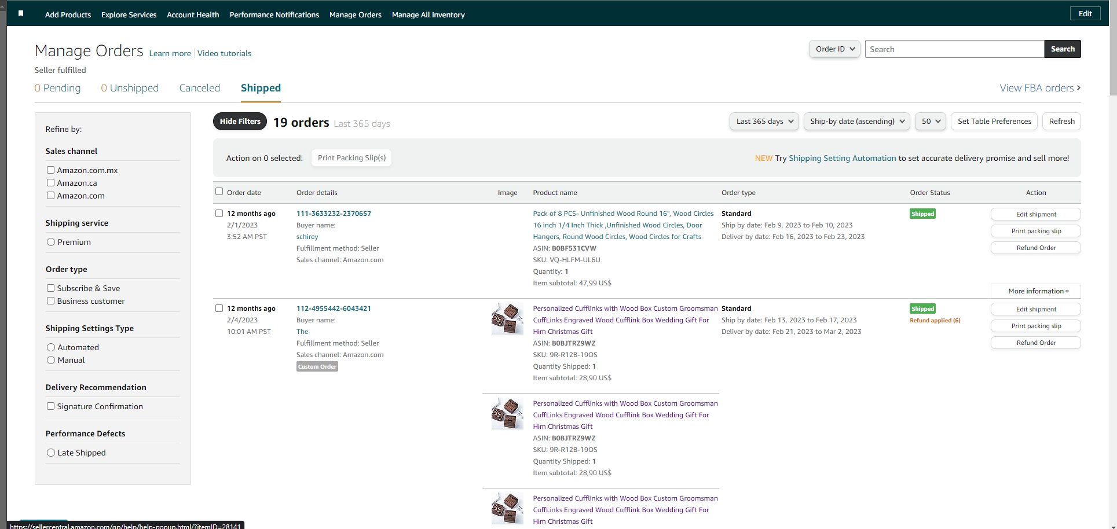Expand the Last 365 days date range dropdown
This screenshot has width=1117, height=529.
click(764, 122)
